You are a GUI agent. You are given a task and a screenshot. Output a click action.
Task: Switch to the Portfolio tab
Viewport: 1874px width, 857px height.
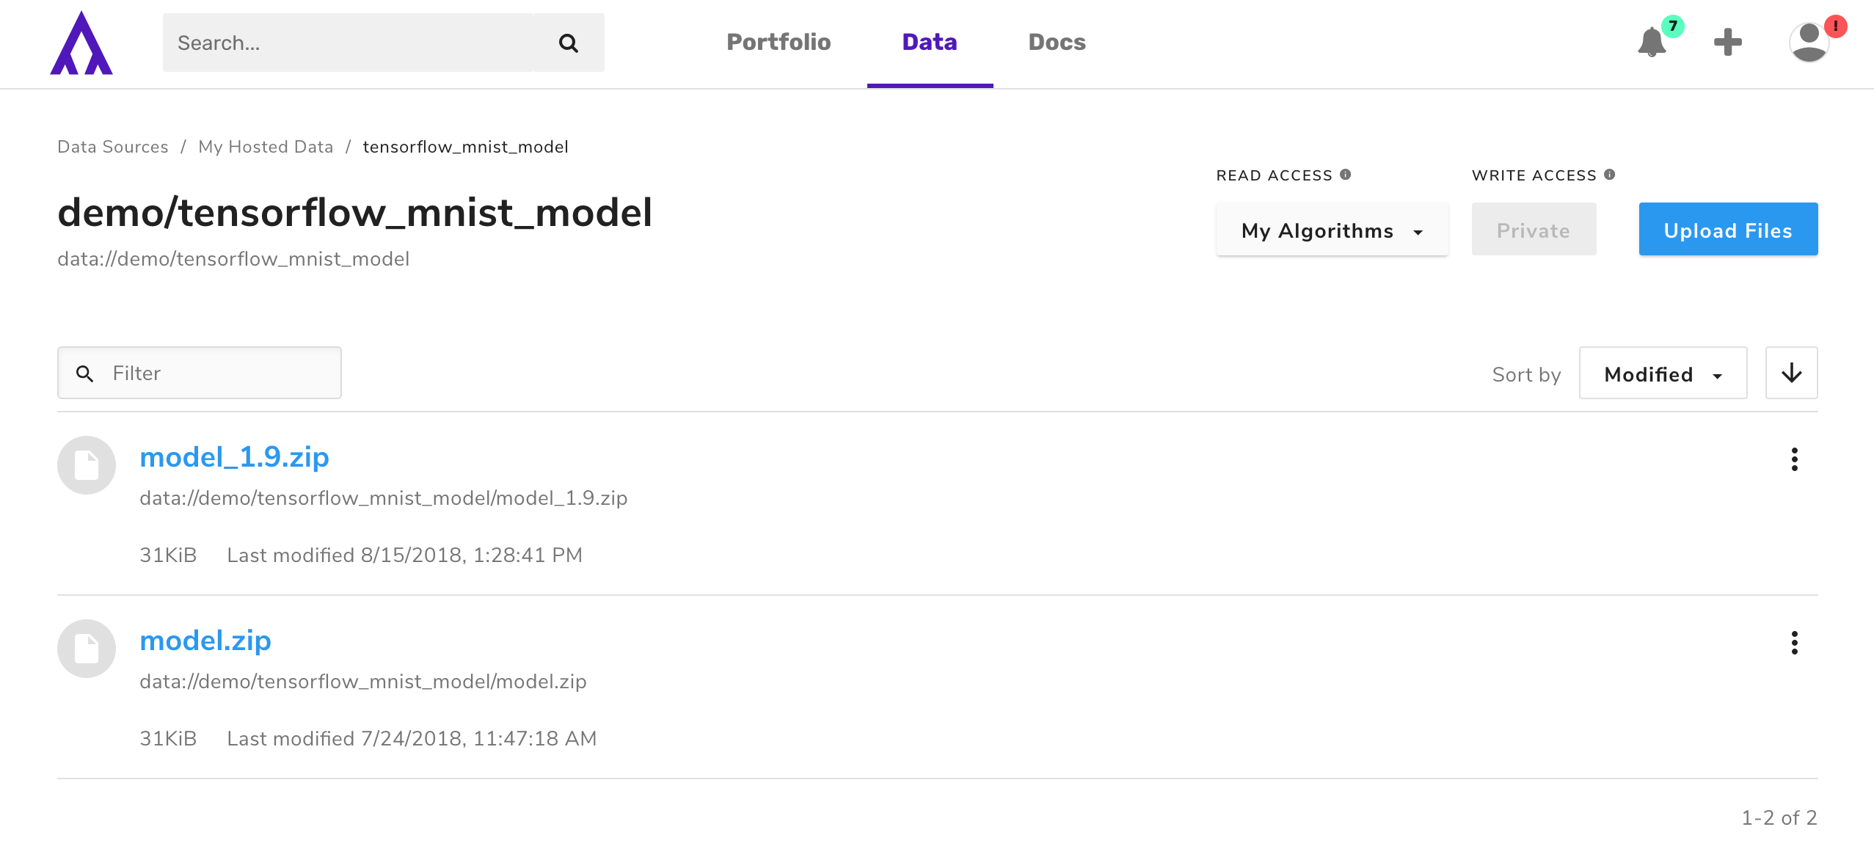click(779, 42)
